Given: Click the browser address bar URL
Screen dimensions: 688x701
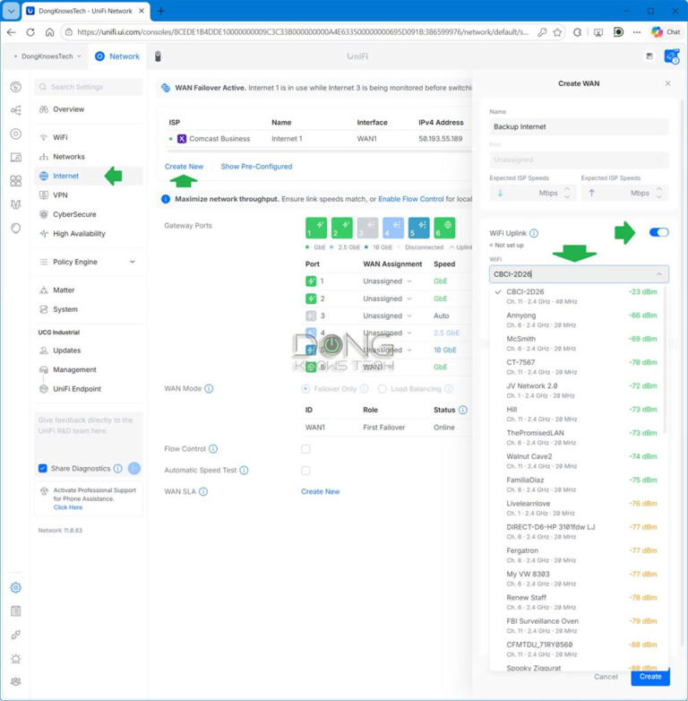Looking at the screenshot, I should tap(303, 32).
